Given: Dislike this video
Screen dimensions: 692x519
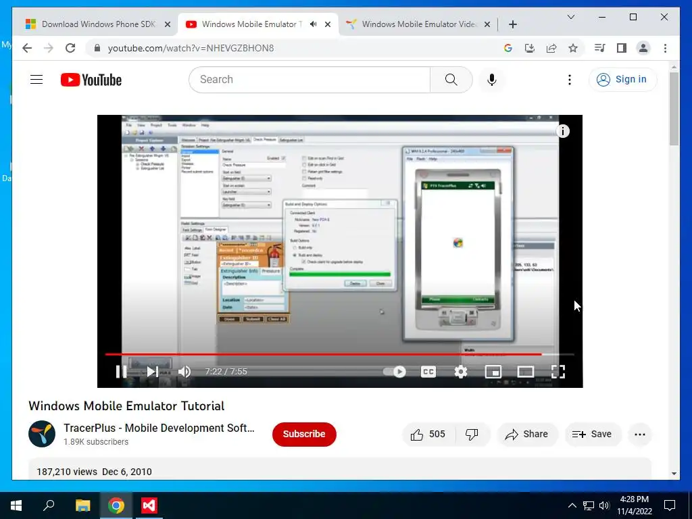Looking at the screenshot, I should pyautogui.click(x=472, y=435).
